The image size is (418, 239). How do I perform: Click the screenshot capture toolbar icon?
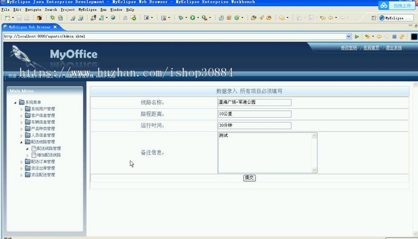click(146, 18)
